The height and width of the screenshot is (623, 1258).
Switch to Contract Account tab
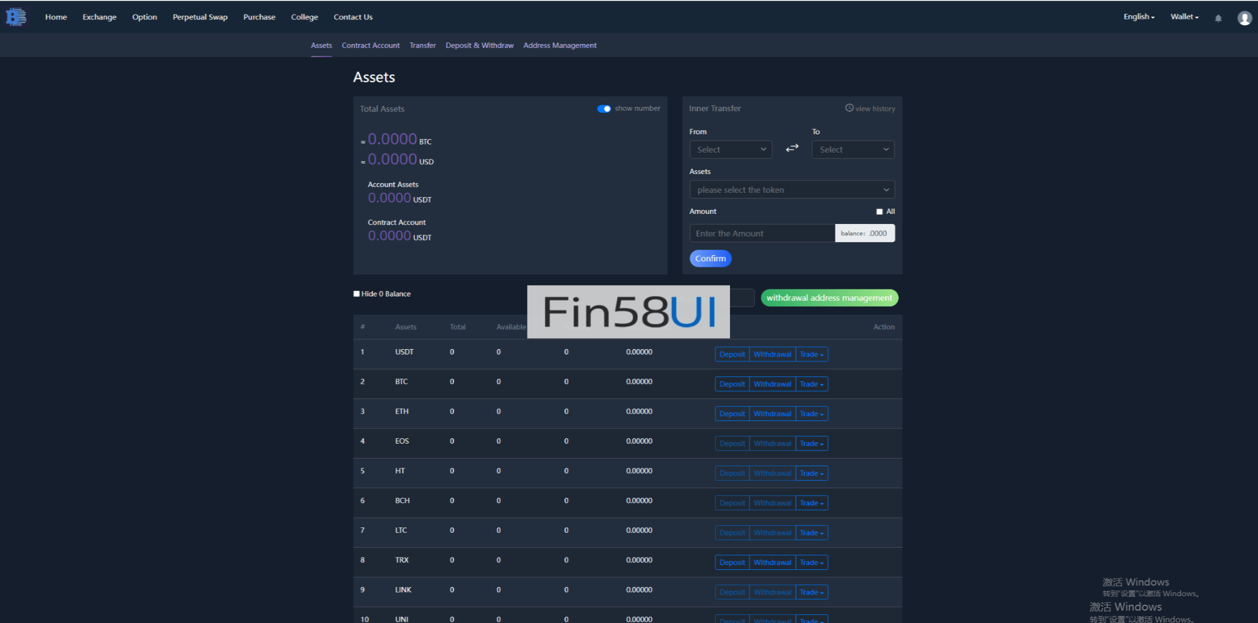tap(371, 46)
